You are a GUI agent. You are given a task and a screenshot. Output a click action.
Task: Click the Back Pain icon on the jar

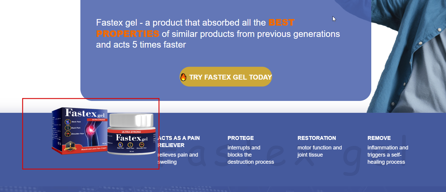click(130, 145)
